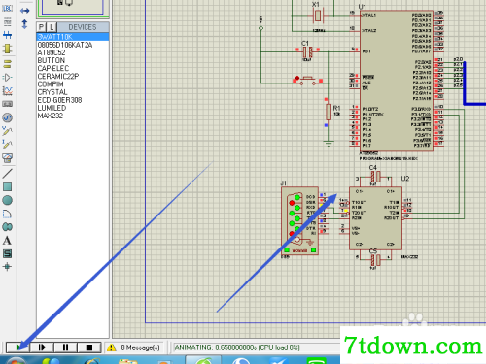Select the 2D box drawing tool
Screen dimensions: 486x364
point(7,187)
